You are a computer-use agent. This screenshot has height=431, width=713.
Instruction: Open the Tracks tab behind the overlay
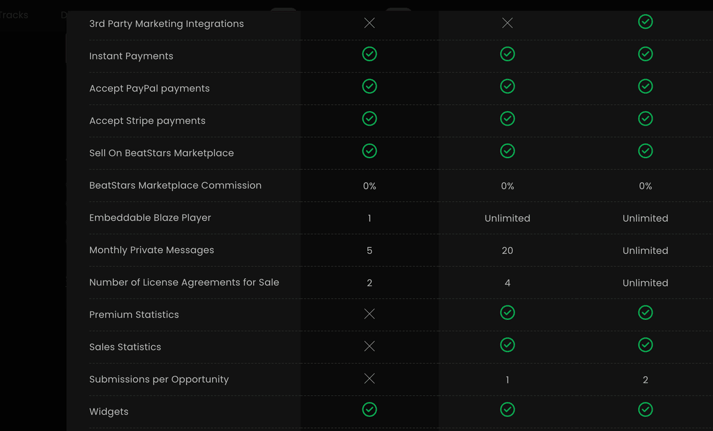14,15
